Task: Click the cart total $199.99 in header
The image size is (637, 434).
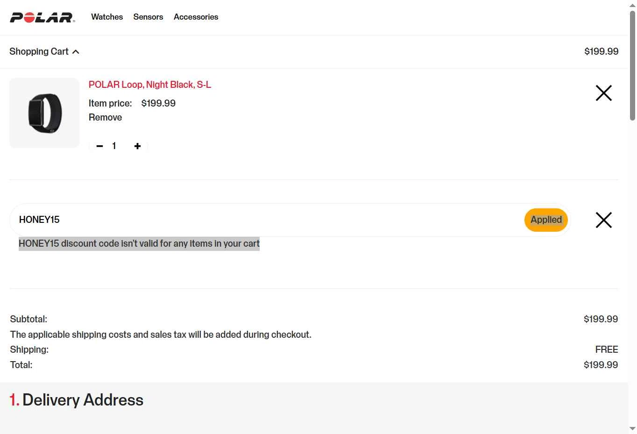Action: (x=601, y=51)
